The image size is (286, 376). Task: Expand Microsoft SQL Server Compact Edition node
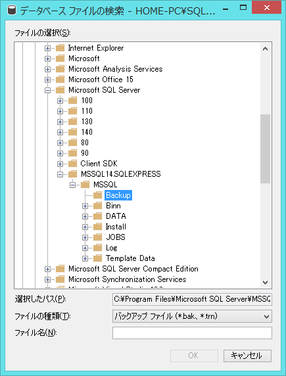[47, 269]
